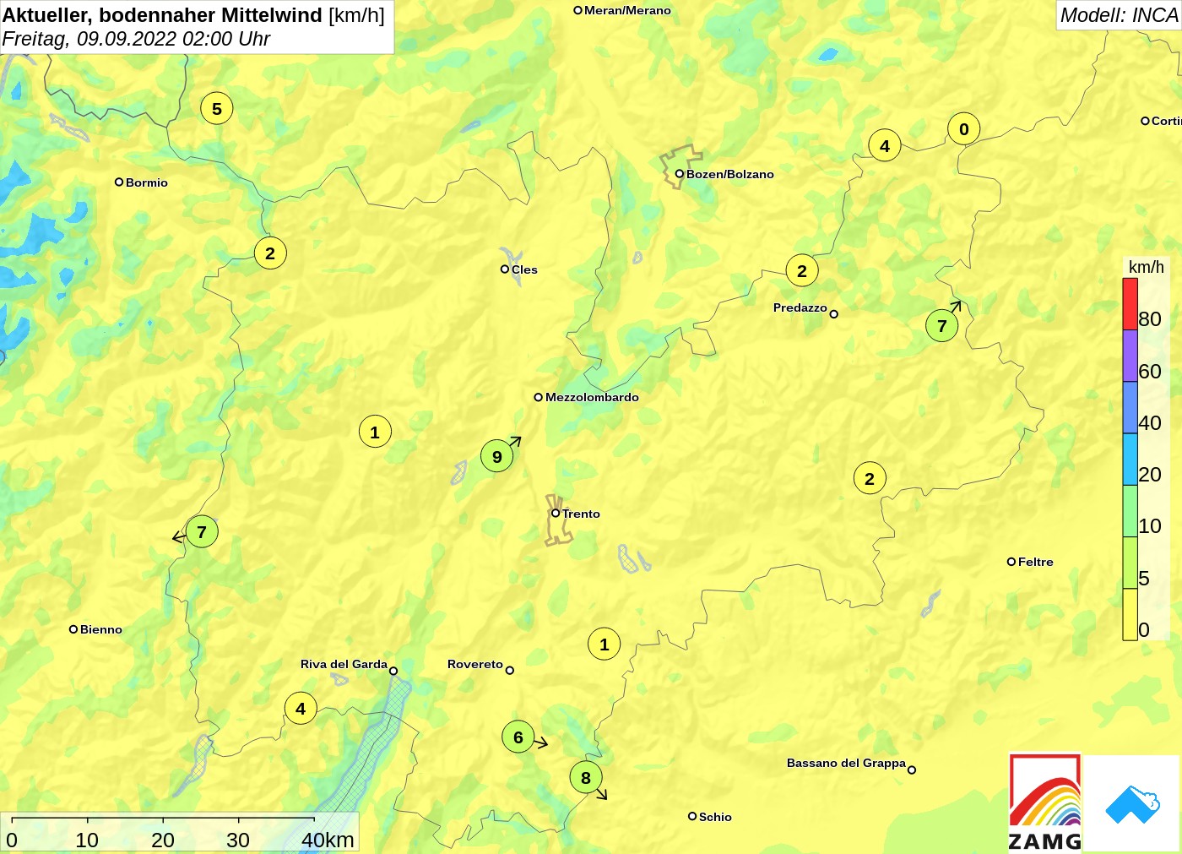The width and height of the screenshot is (1182, 854).
Task: Select the wind marker 8 near Schio
Action: (586, 778)
